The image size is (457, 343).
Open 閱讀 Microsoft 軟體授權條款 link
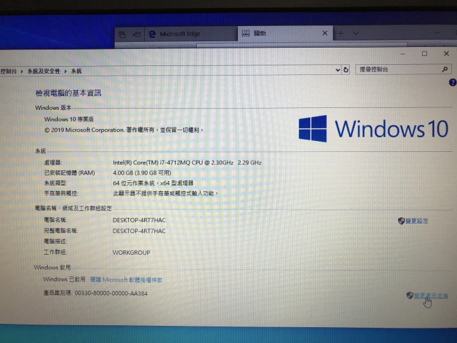[126, 279]
